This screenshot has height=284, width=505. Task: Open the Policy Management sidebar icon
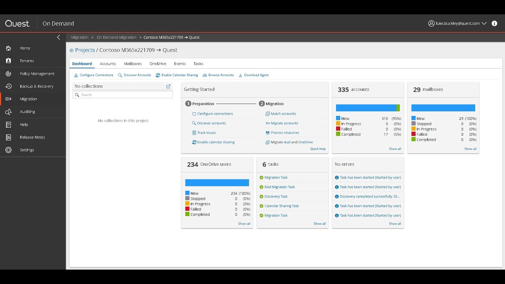[x=8, y=74]
